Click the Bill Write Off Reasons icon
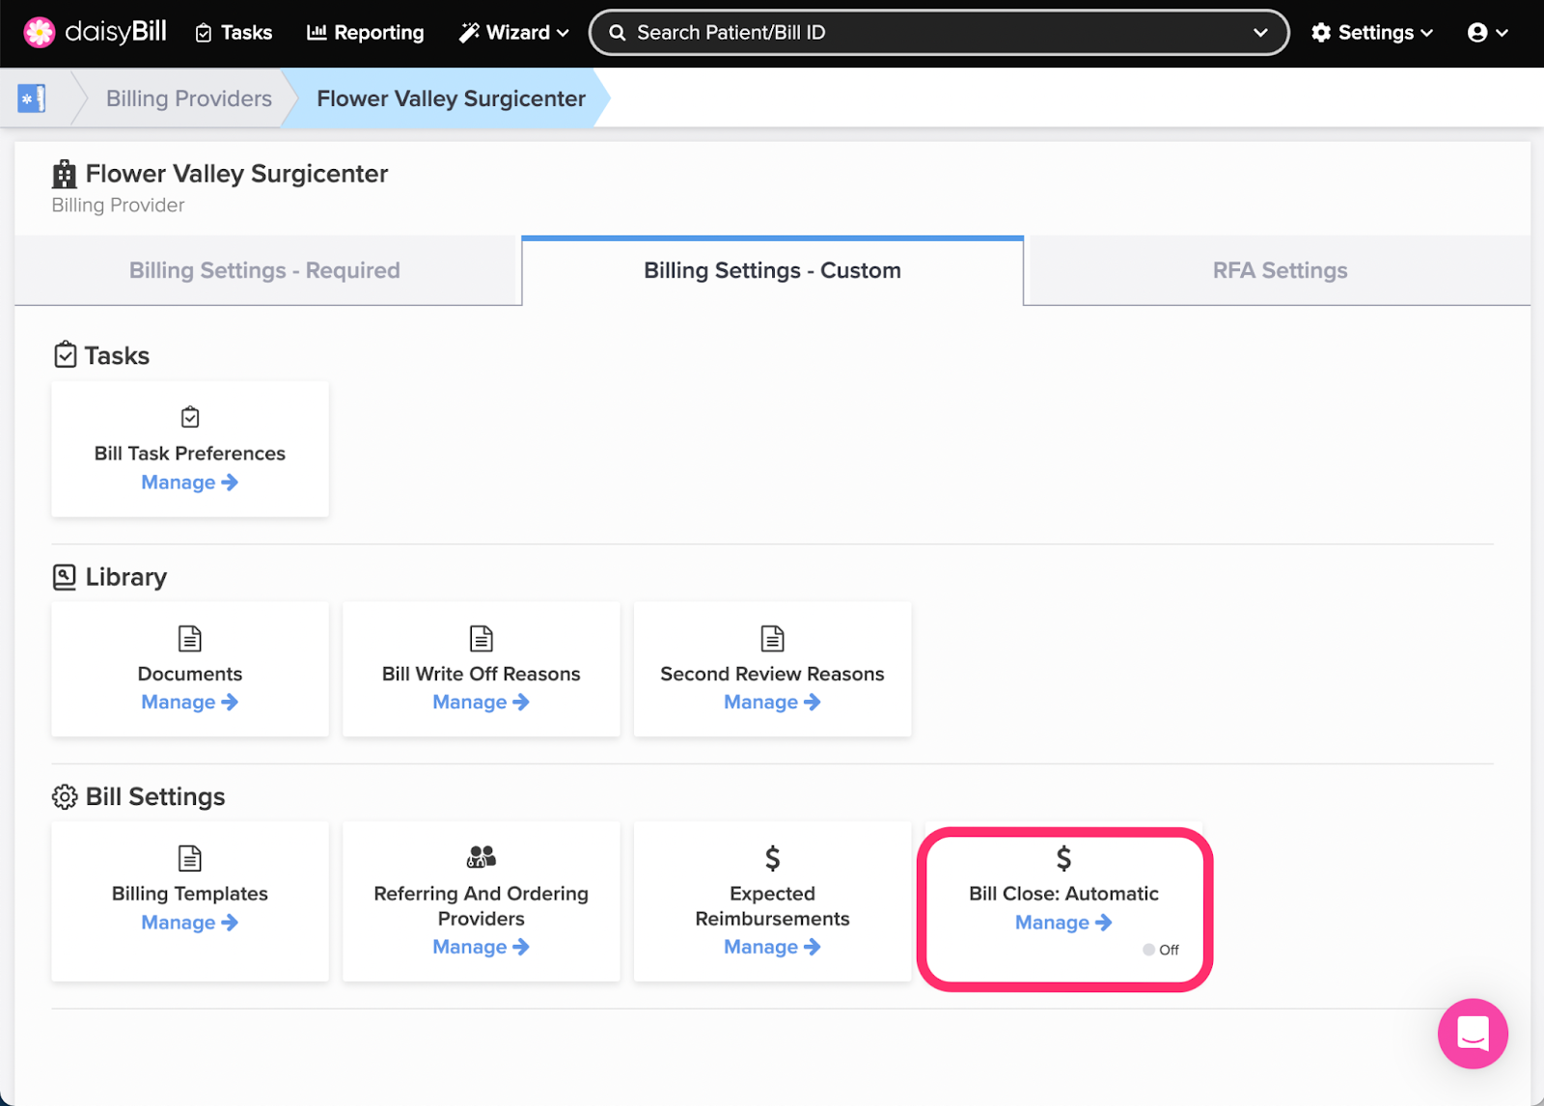Viewport: 1544px width, 1106px height. 482,638
